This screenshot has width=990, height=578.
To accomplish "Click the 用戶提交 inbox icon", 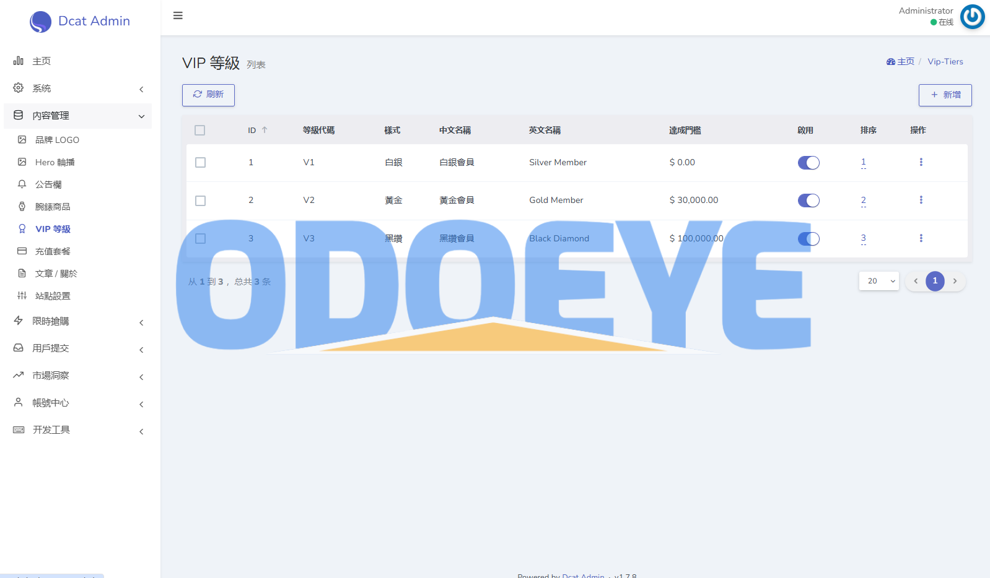I will tap(19, 348).
